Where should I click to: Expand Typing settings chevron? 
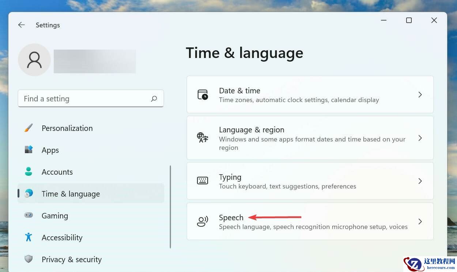pyautogui.click(x=420, y=181)
